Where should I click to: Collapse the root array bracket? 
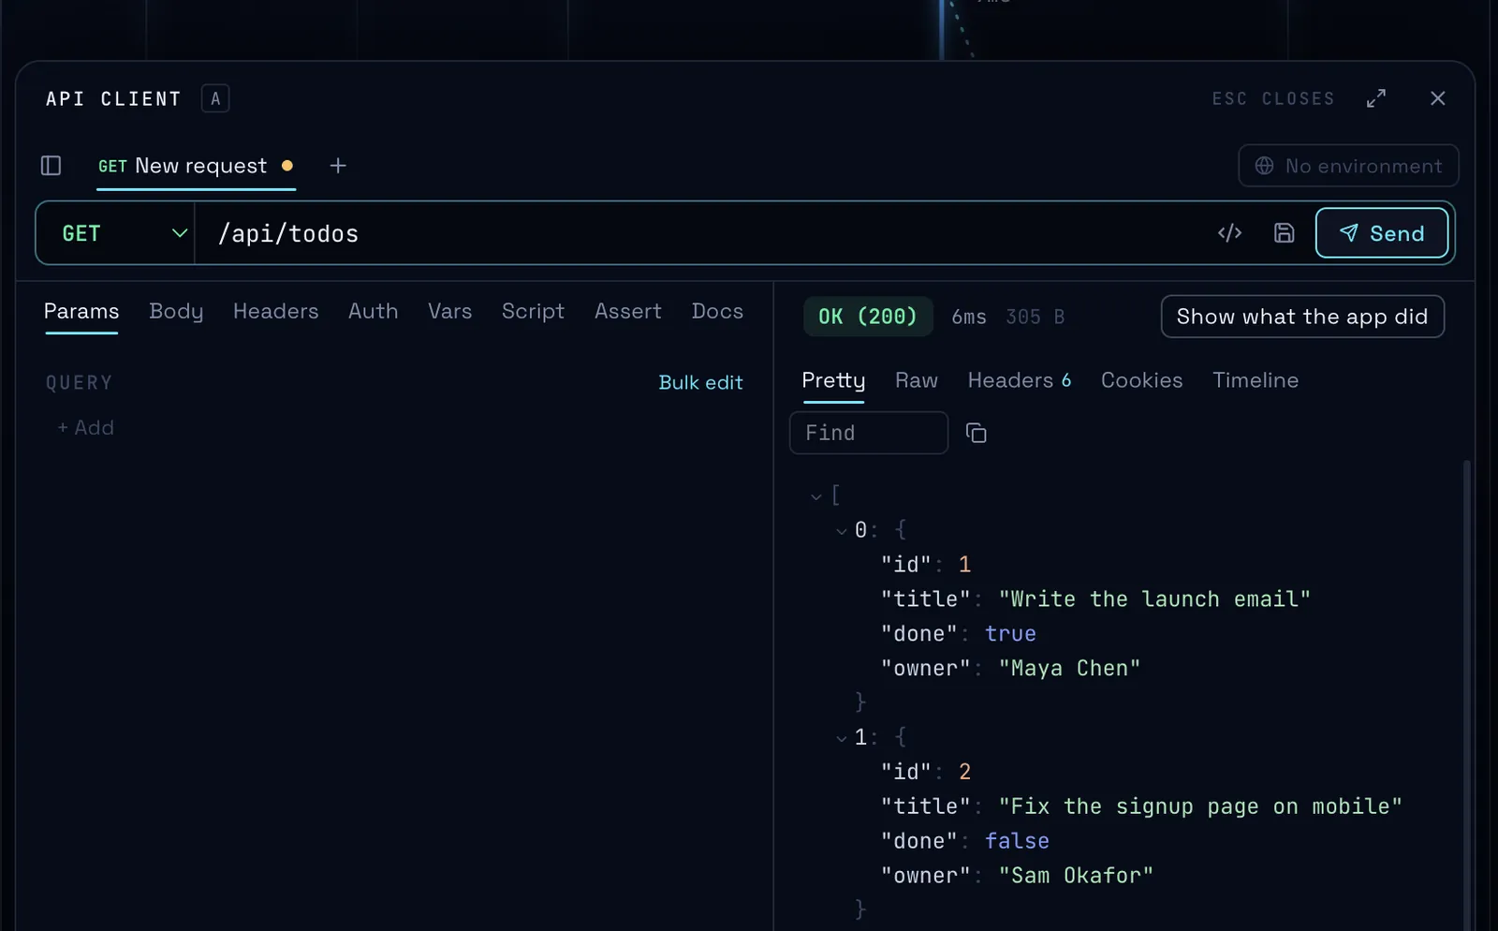point(816,496)
